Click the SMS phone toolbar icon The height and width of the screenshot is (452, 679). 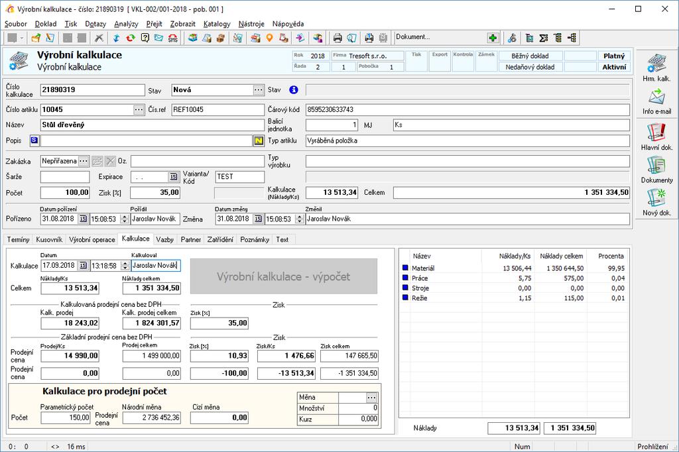coord(173,38)
